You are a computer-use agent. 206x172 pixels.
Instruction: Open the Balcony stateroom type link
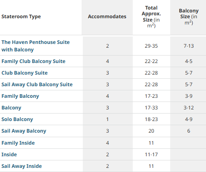(11, 108)
